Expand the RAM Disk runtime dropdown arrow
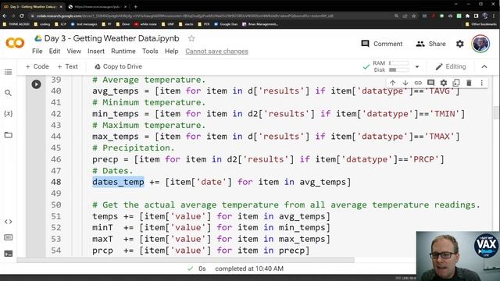This screenshot has height=281, width=500. pyautogui.click(x=417, y=67)
